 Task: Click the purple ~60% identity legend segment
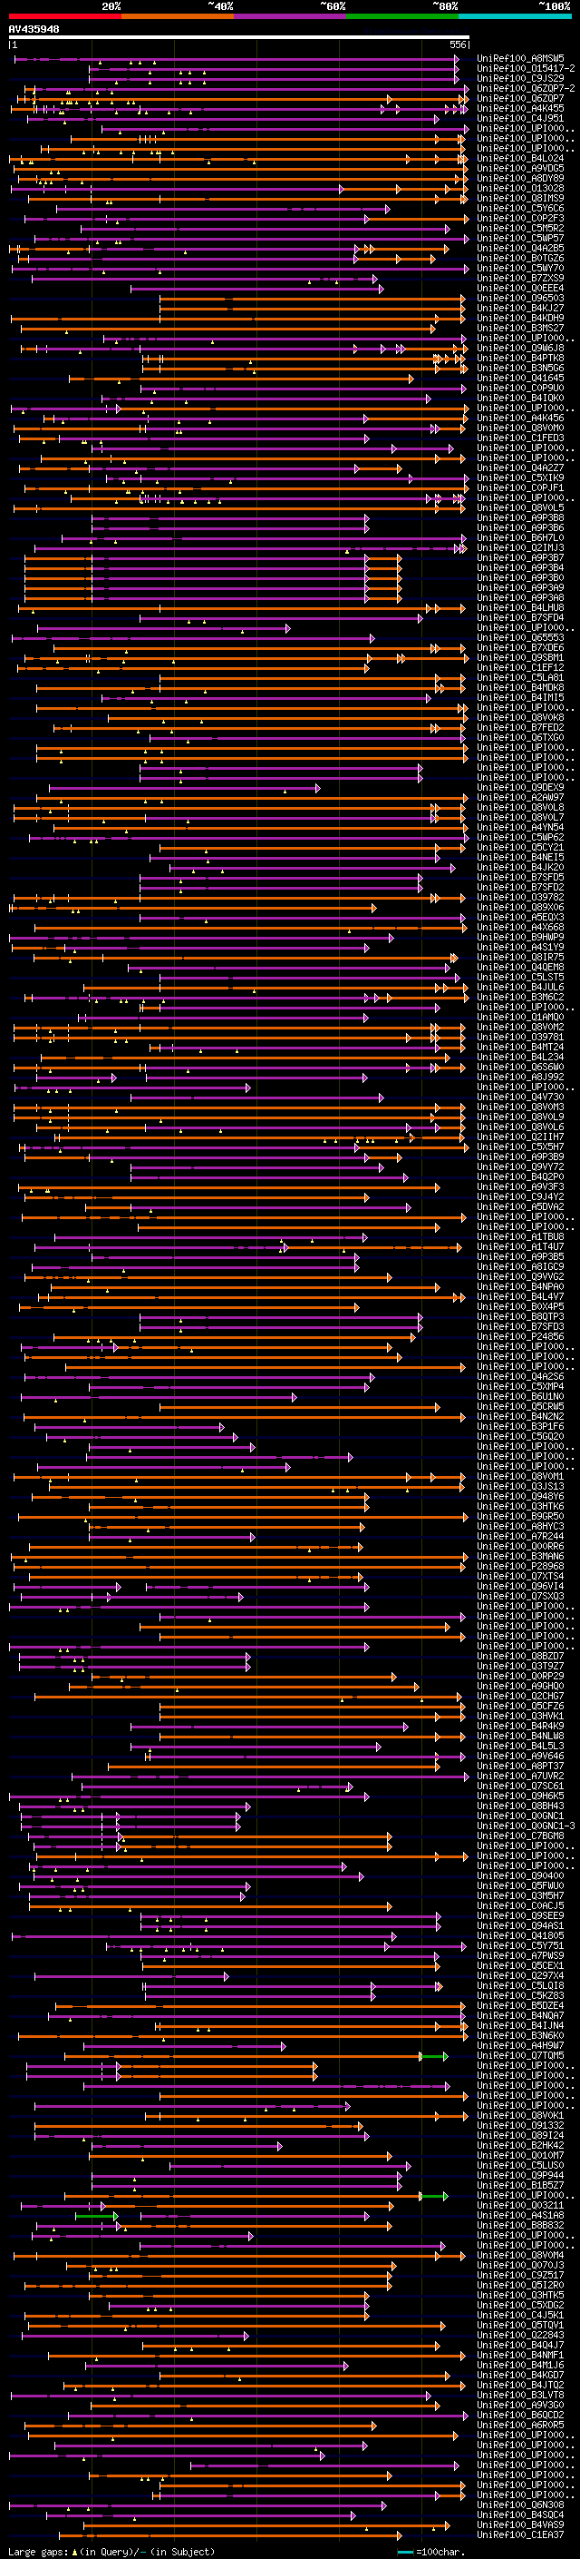(x=291, y=16)
